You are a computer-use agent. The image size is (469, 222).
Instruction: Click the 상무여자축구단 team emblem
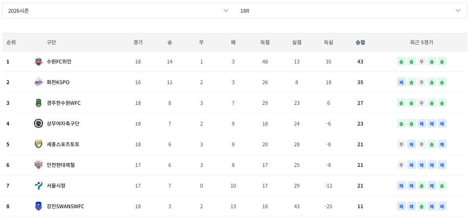pyautogui.click(x=38, y=124)
